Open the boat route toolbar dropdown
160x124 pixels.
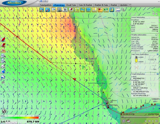71,10
